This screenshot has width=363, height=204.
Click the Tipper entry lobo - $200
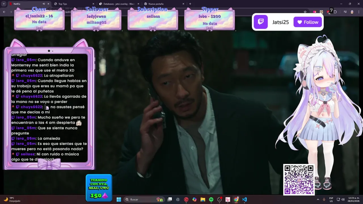[210, 16]
